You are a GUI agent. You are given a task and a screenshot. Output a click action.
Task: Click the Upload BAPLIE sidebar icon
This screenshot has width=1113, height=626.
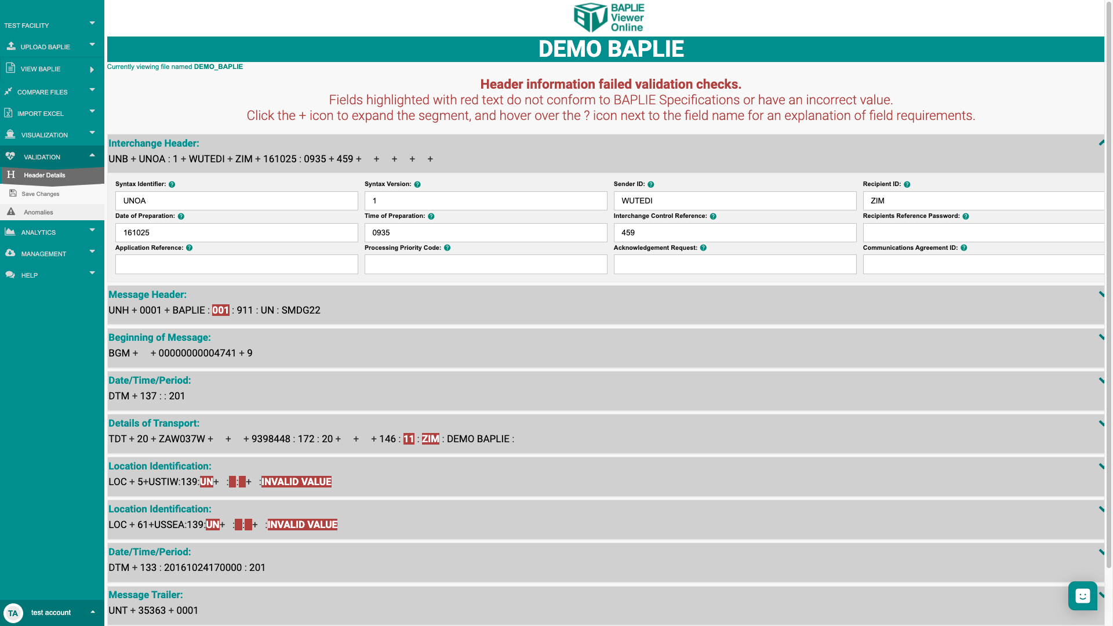[11, 46]
